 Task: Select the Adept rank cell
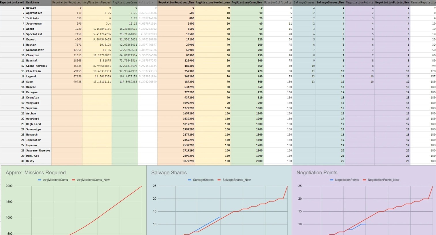[38, 29]
